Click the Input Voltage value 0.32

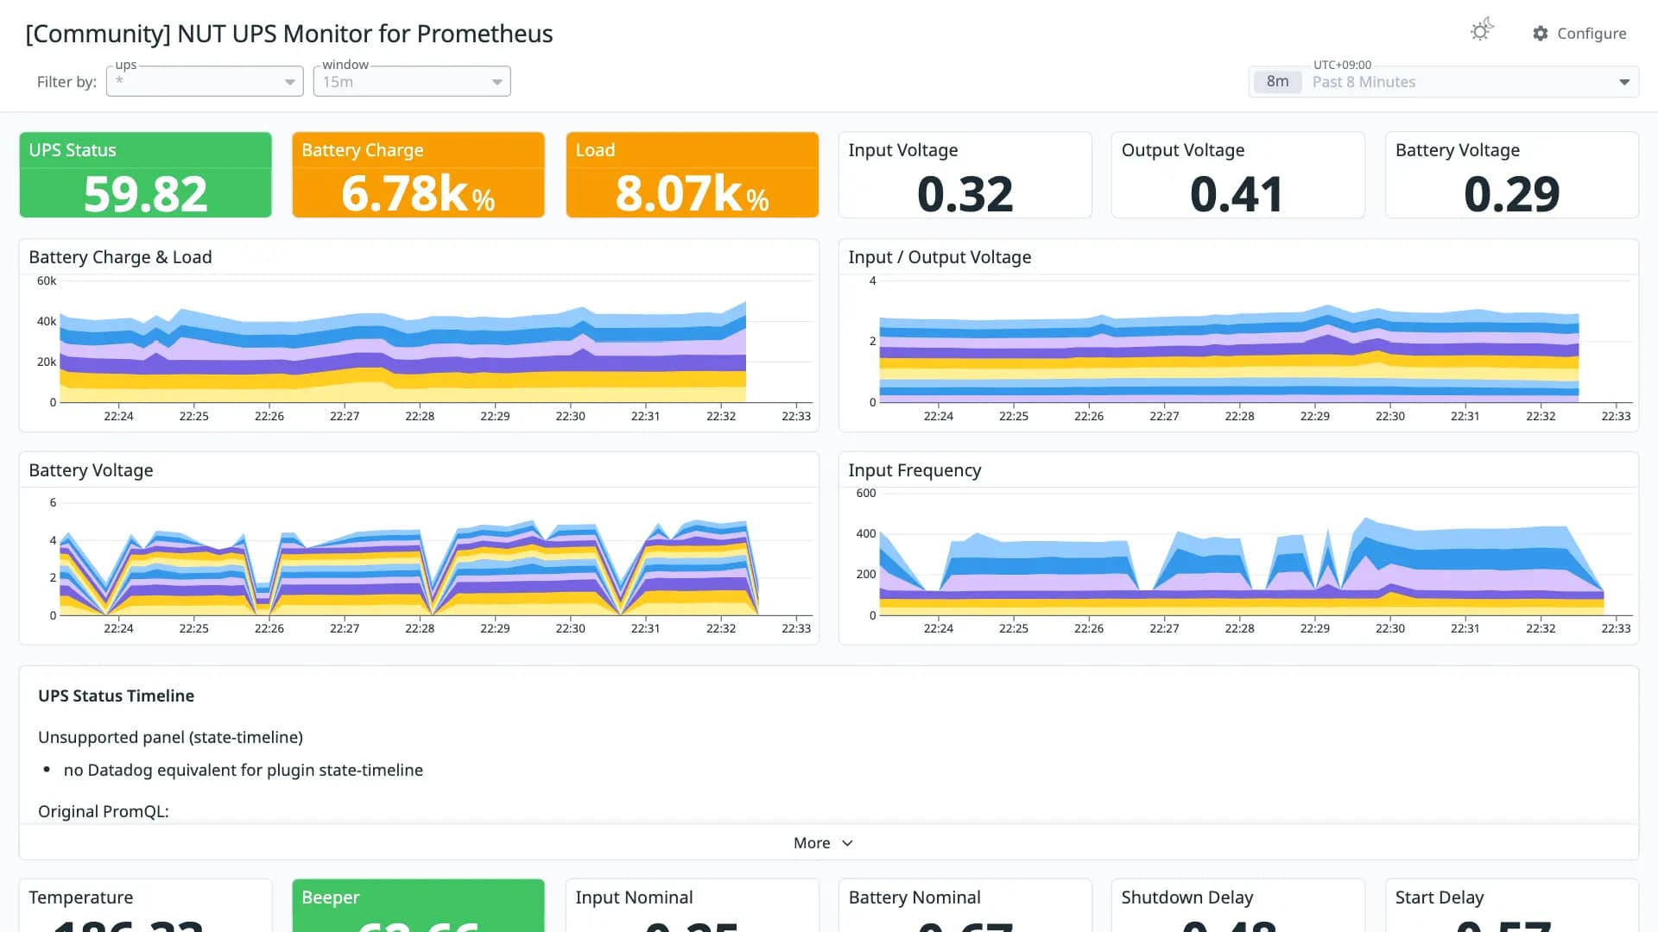click(965, 193)
